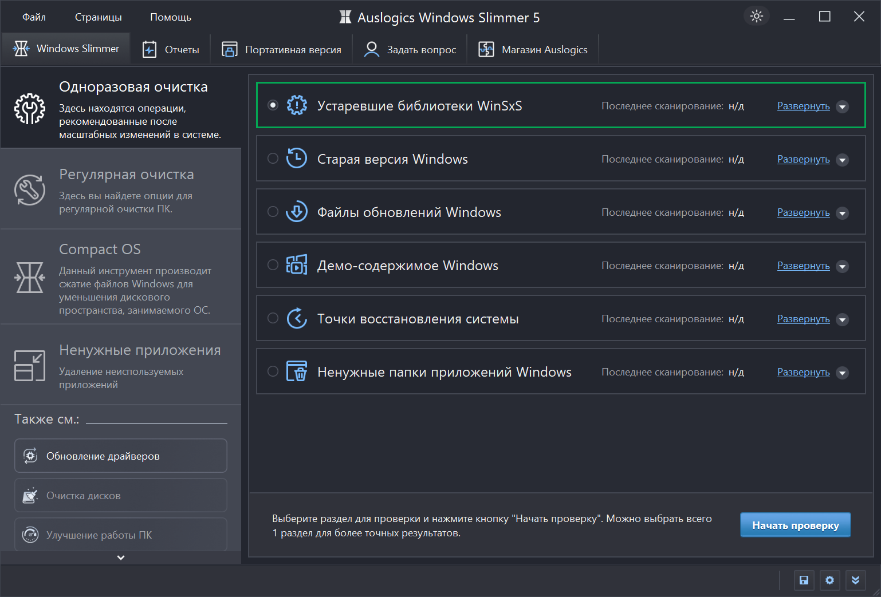Select the Старая версия Windows radio button
Screen dimensions: 881x597
(273, 158)
